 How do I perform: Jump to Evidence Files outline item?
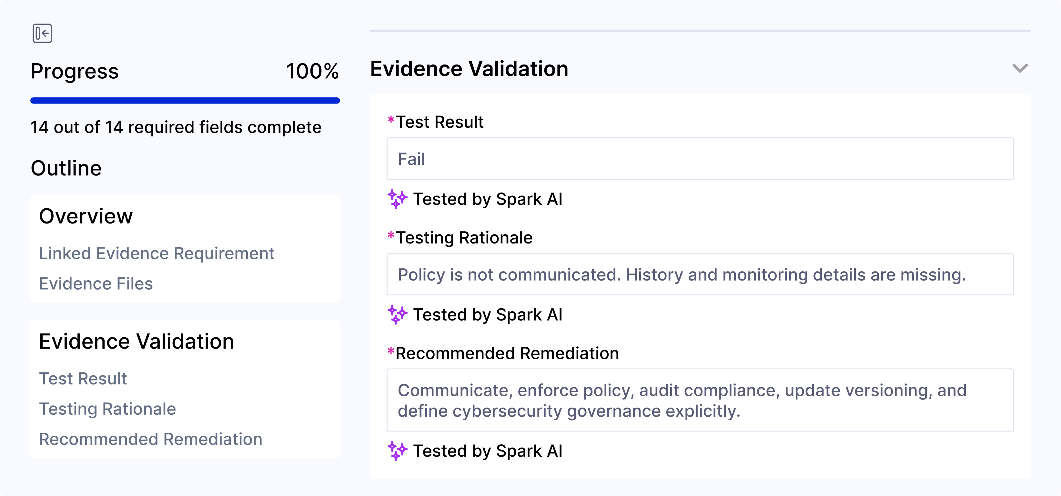coord(96,284)
